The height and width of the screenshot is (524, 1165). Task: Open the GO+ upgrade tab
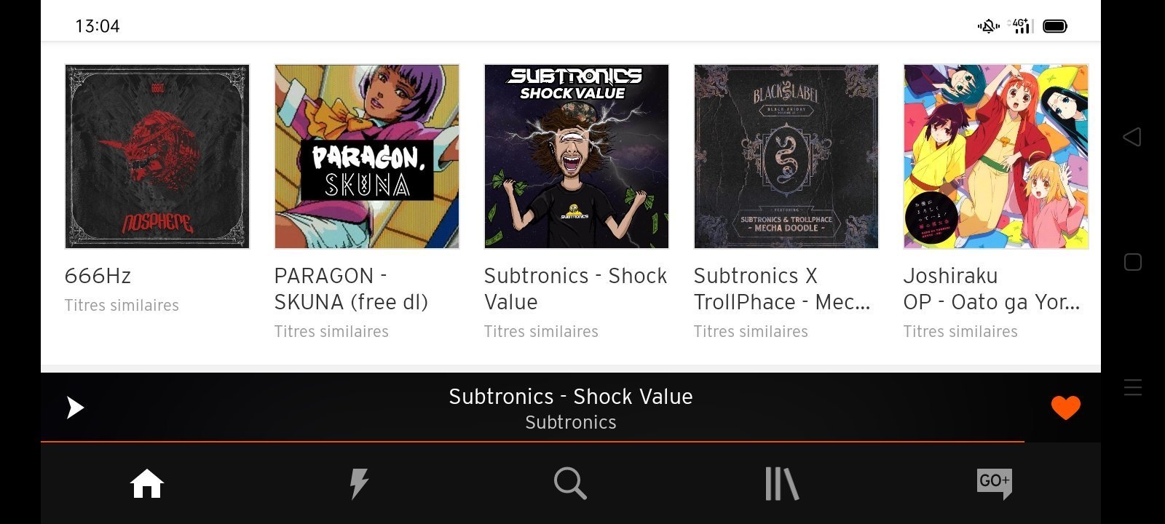994,483
